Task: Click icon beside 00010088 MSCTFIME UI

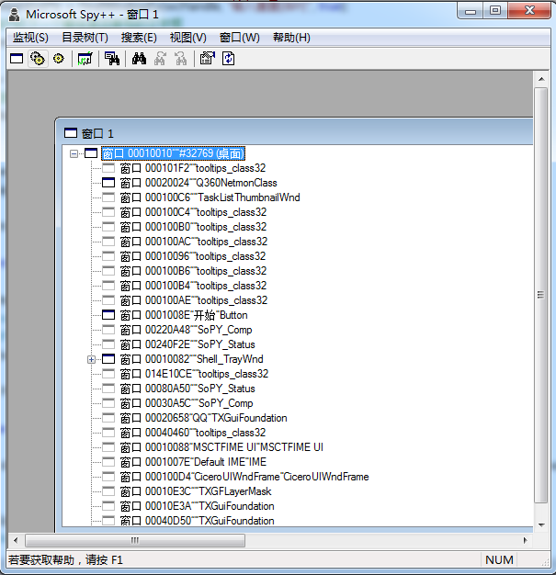Action: tap(108, 447)
